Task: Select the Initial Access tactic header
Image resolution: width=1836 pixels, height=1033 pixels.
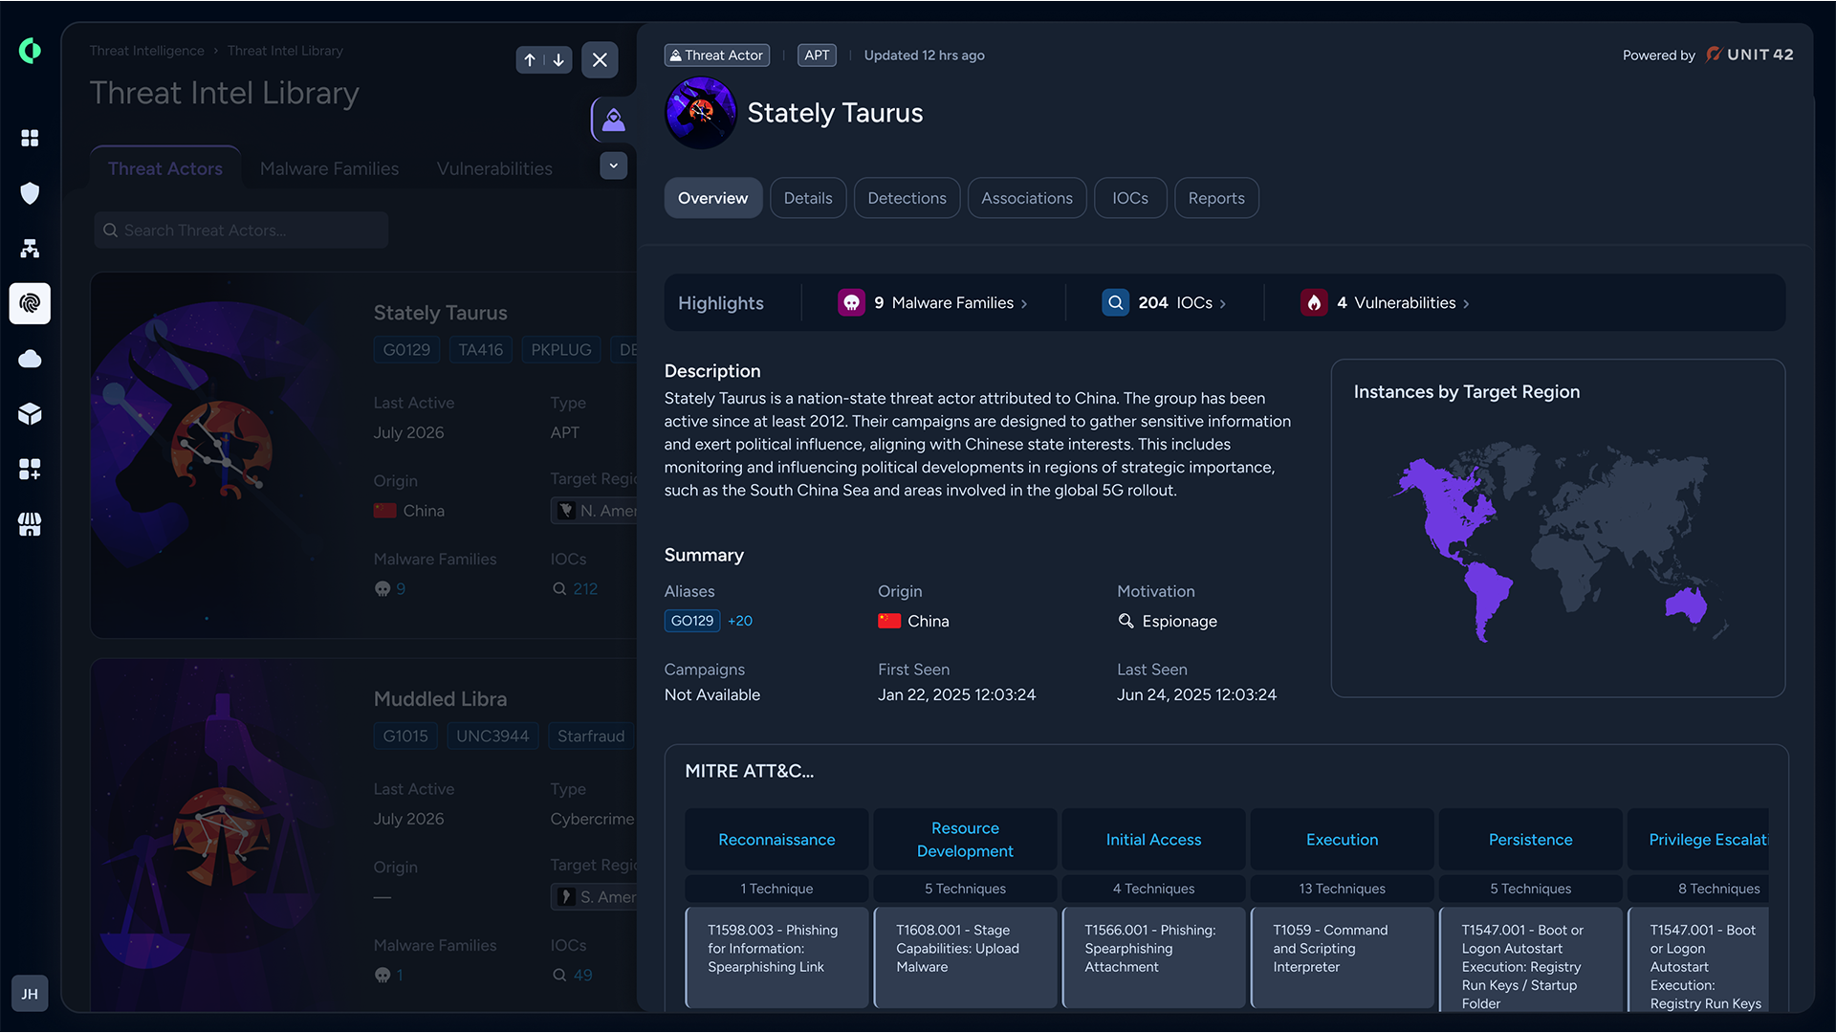Action: tap(1153, 840)
